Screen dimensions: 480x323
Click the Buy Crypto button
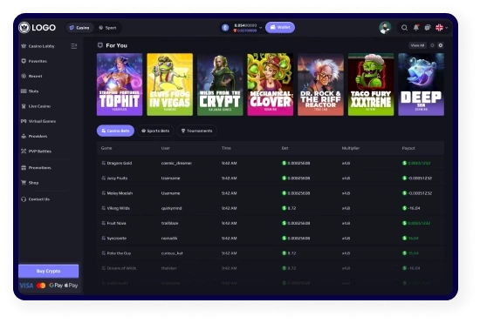(48, 271)
